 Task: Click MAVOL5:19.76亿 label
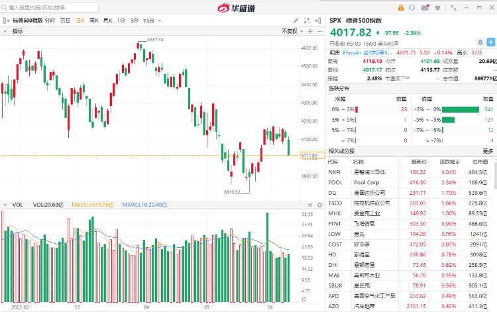click(x=93, y=205)
